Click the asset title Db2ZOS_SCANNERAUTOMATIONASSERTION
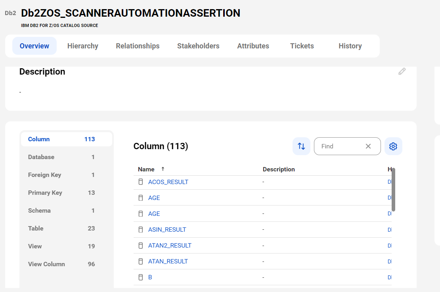This screenshot has height=292, width=440. click(x=130, y=13)
